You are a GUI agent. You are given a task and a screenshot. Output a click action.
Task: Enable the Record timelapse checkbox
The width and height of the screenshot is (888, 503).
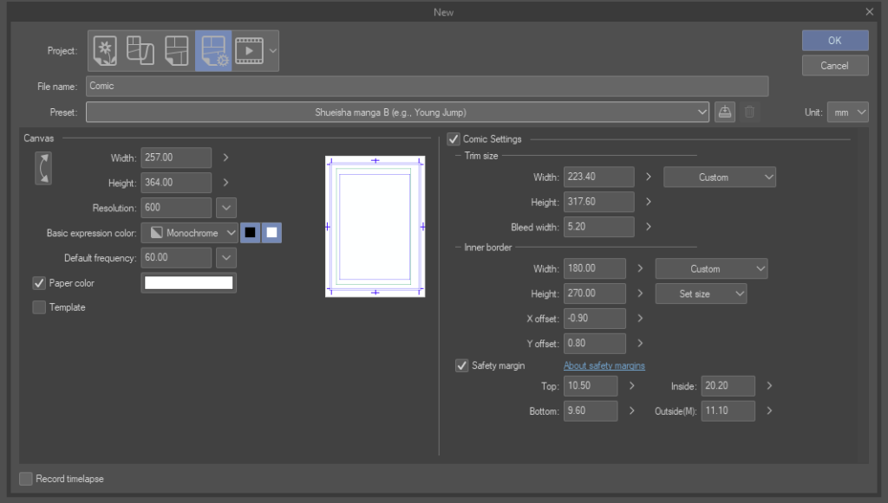[x=26, y=479]
